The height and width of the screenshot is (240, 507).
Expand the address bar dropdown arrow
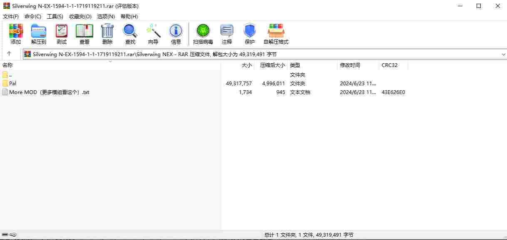pyautogui.click(x=503, y=54)
